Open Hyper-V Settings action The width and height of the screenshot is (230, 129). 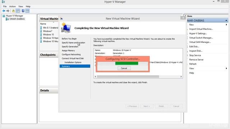[198, 33]
